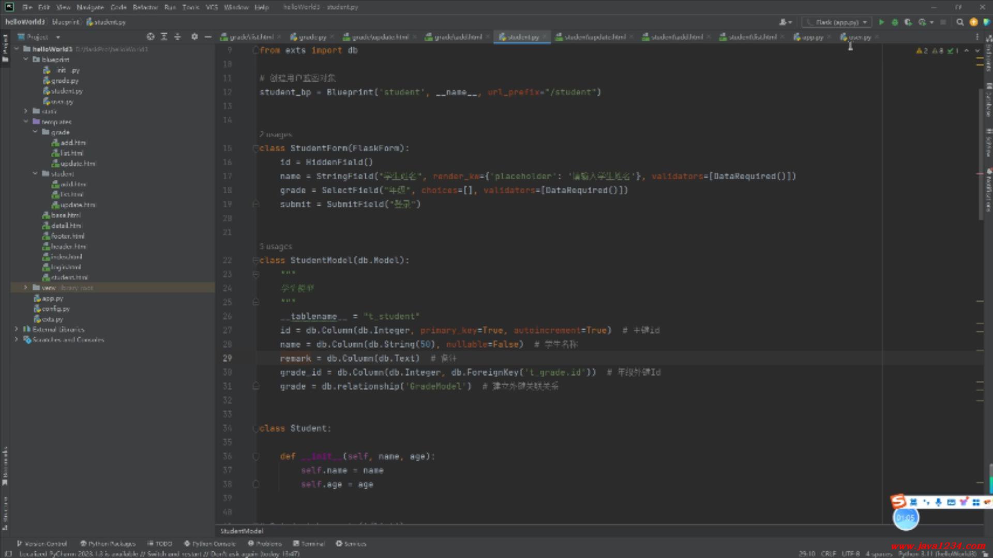993x558 pixels.
Task: Toggle Terminal tool window
Action: coord(309,544)
